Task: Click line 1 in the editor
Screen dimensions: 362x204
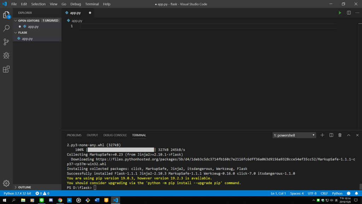Action: [x=208, y=26]
